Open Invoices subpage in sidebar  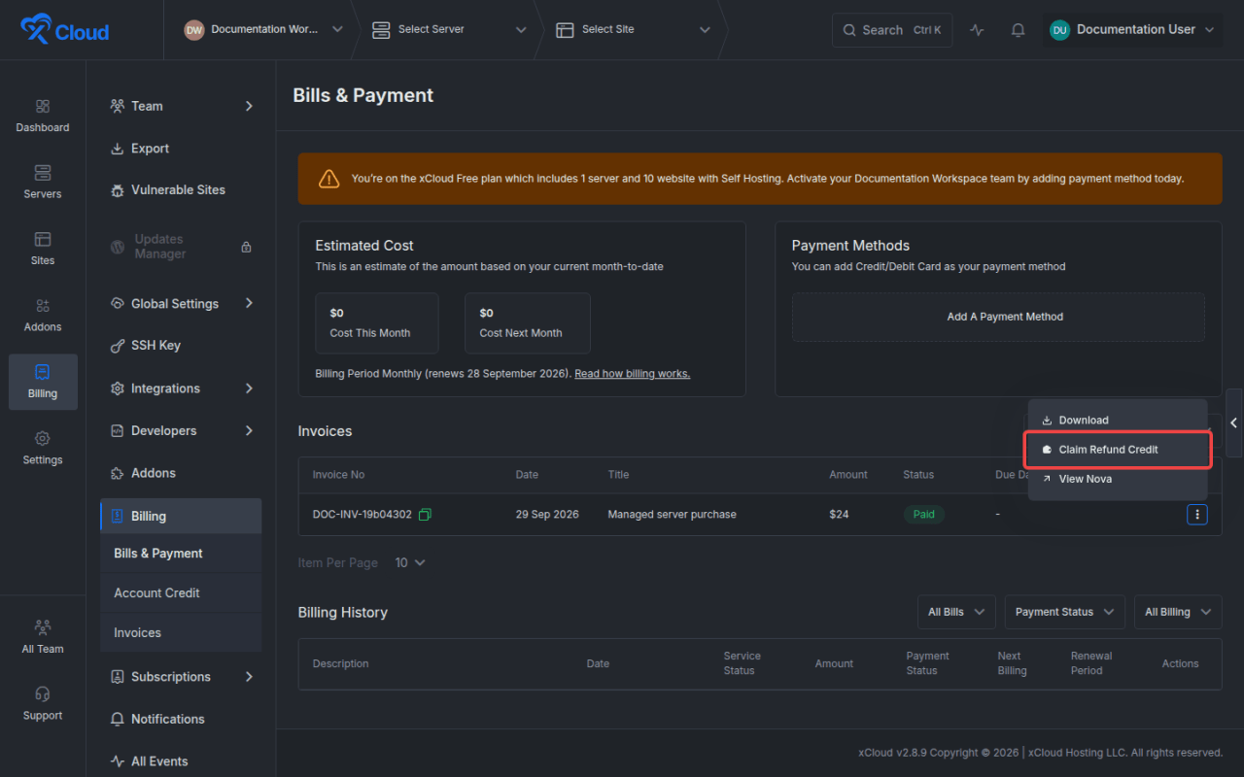pos(182,632)
